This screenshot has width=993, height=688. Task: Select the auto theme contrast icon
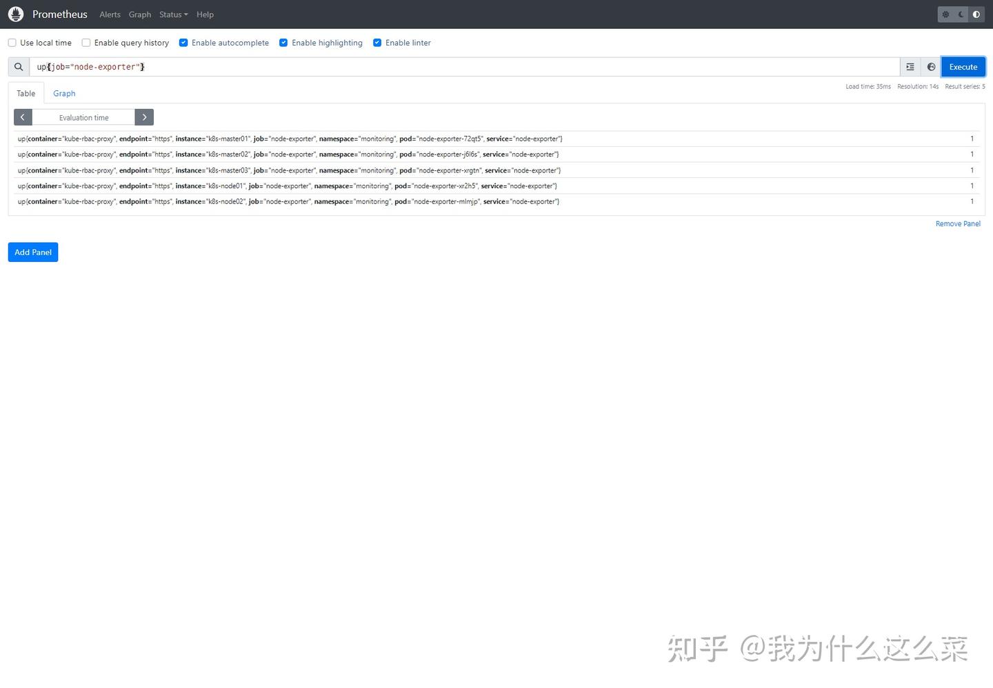[976, 14]
